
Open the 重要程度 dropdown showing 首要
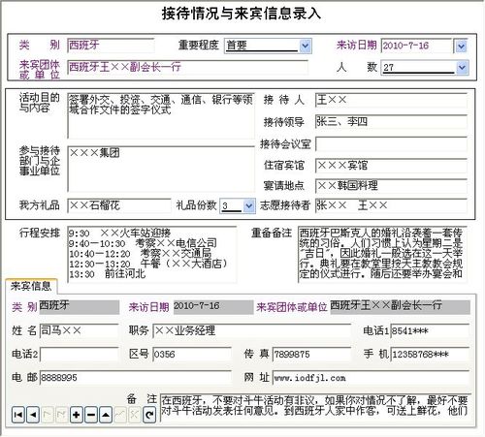tap(305, 46)
